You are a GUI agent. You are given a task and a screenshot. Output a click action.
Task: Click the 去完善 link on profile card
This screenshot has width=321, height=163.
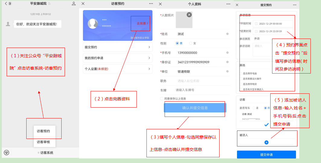coord(142,23)
